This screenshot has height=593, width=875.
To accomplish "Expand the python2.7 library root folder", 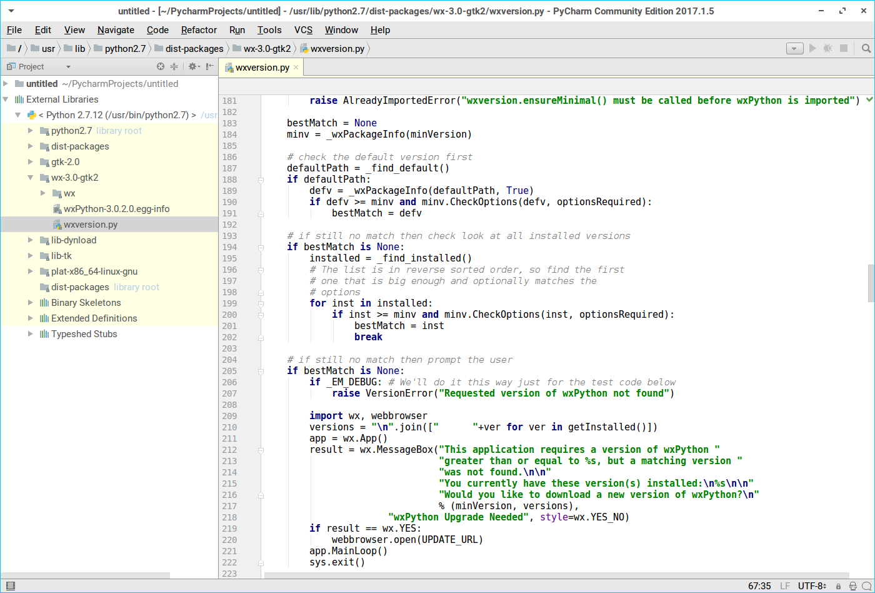I will (31, 131).
